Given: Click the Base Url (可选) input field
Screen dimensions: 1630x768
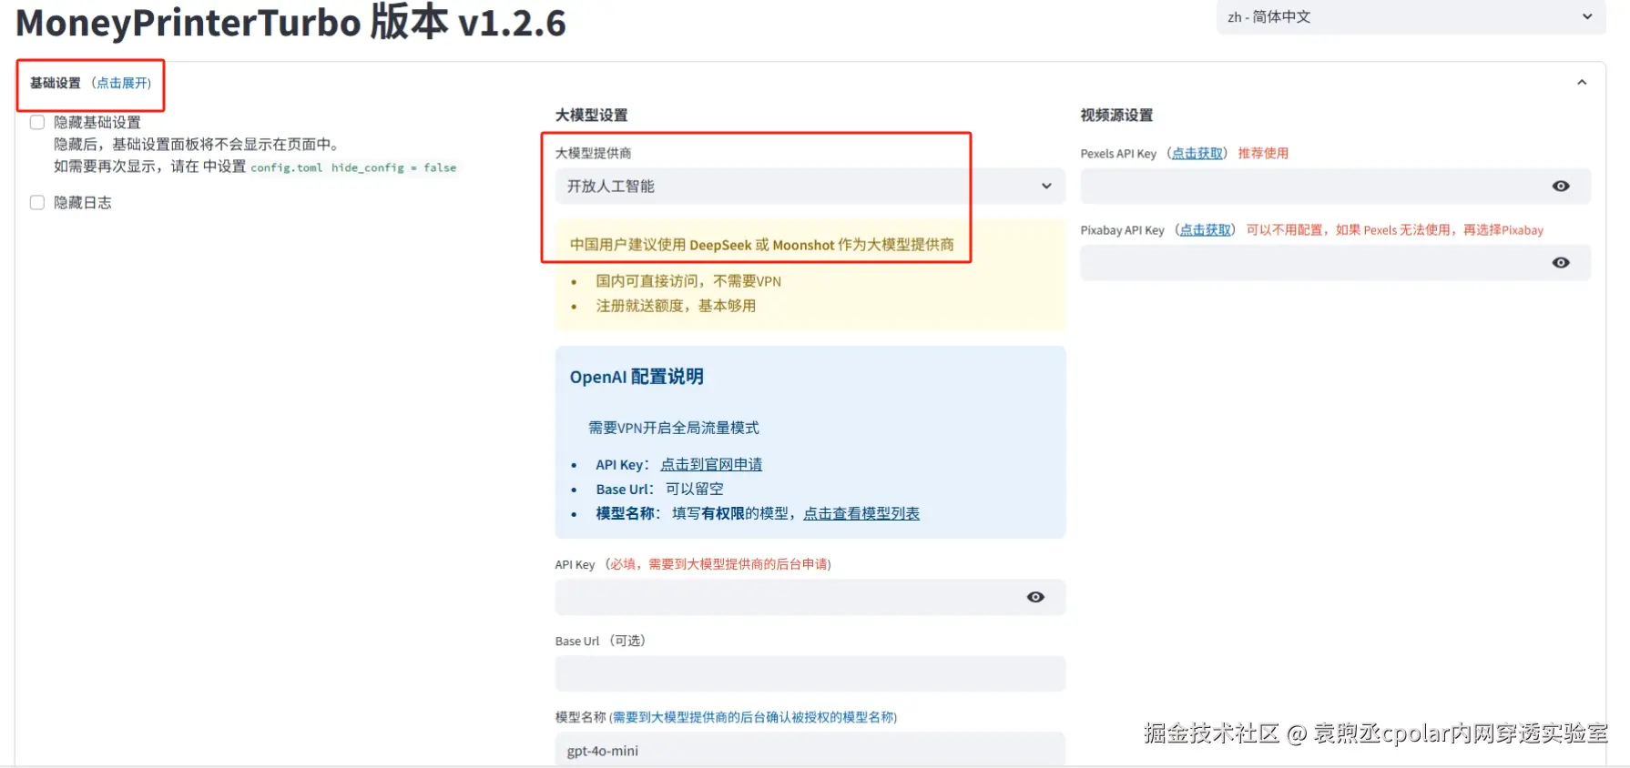Looking at the screenshot, I should (x=810, y=674).
